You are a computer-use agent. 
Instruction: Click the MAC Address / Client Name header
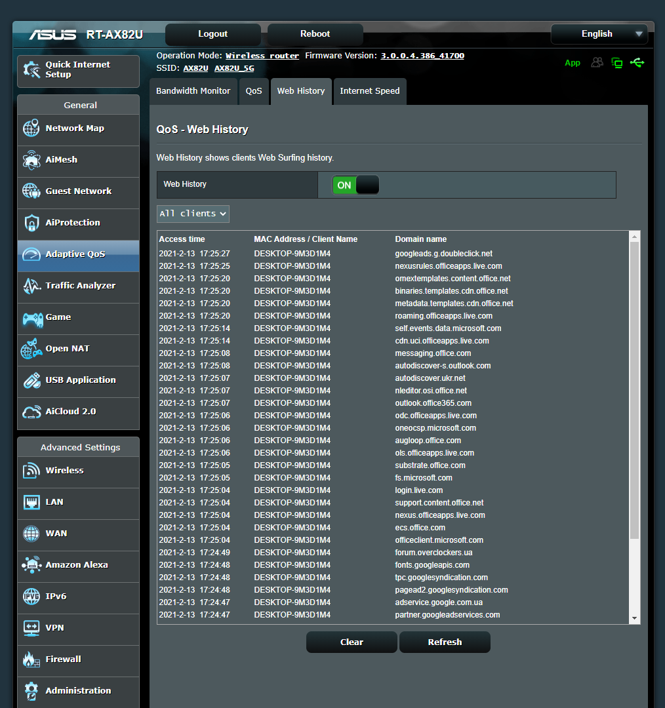point(306,239)
